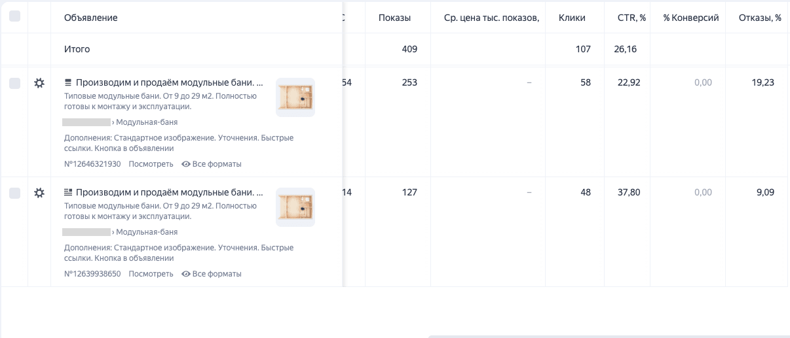Select all ads with header checkbox
Image resolution: width=790 pixels, height=338 pixels.
pyautogui.click(x=14, y=16)
